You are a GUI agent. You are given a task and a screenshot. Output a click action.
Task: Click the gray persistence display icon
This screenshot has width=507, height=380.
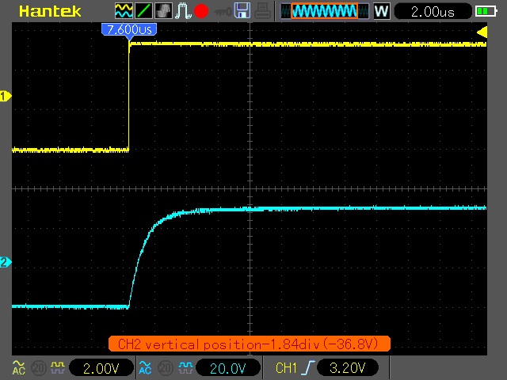[164, 11]
